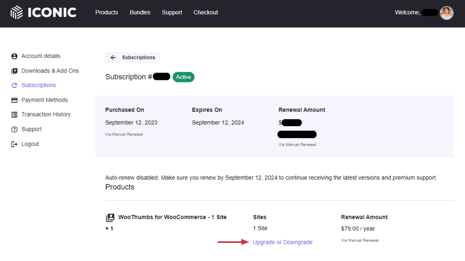The image size is (465, 261).
Task: Click the WooThumbs product icon
Action: (x=110, y=217)
